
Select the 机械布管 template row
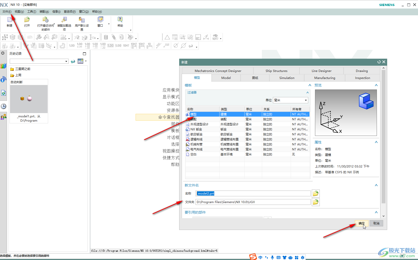[x=247, y=144]
